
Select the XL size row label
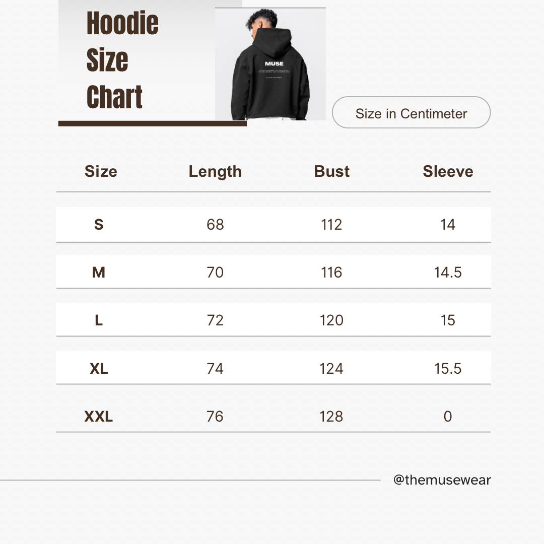[99, 369]
